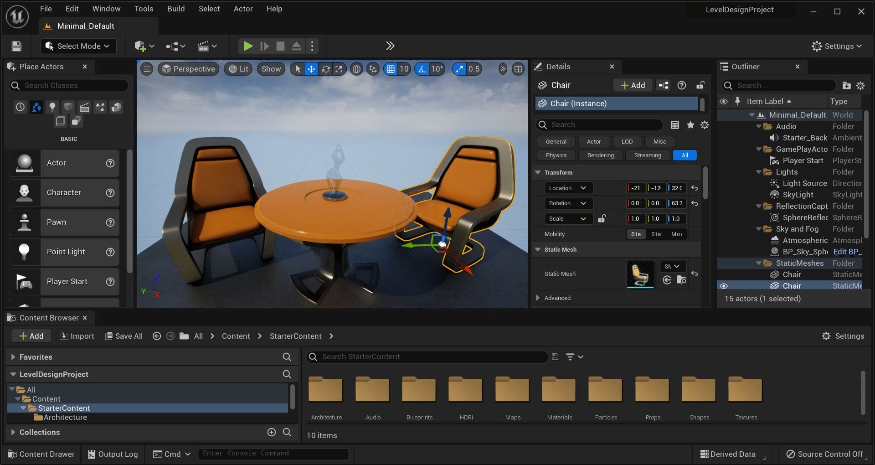Select the scale transform tool
The height and width of the screenshot is (465, 875).
339,69
